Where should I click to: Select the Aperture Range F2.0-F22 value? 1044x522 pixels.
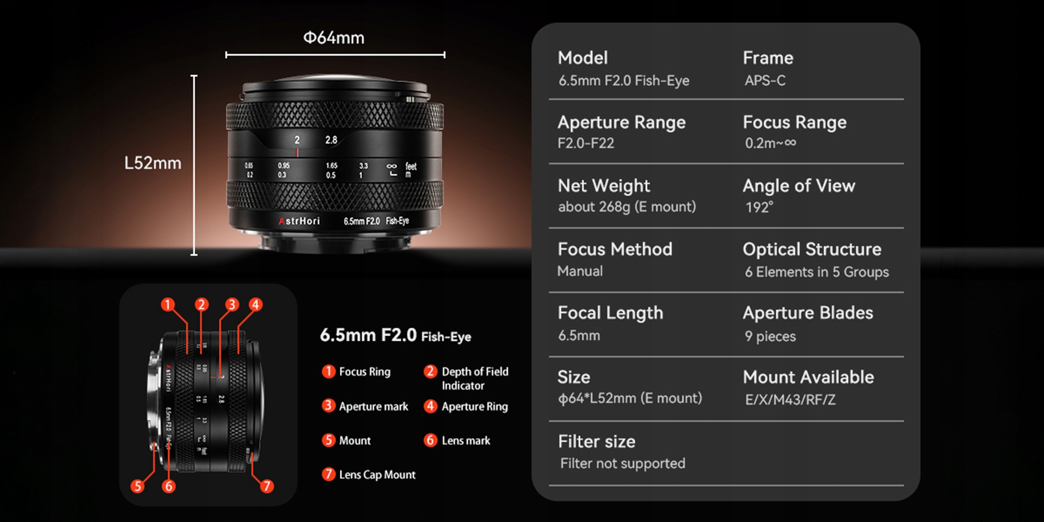(586, 143)
